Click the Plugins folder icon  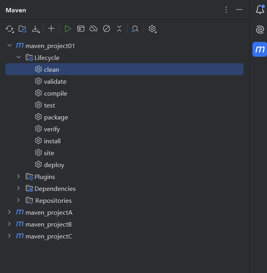click(x=29, y=177)
